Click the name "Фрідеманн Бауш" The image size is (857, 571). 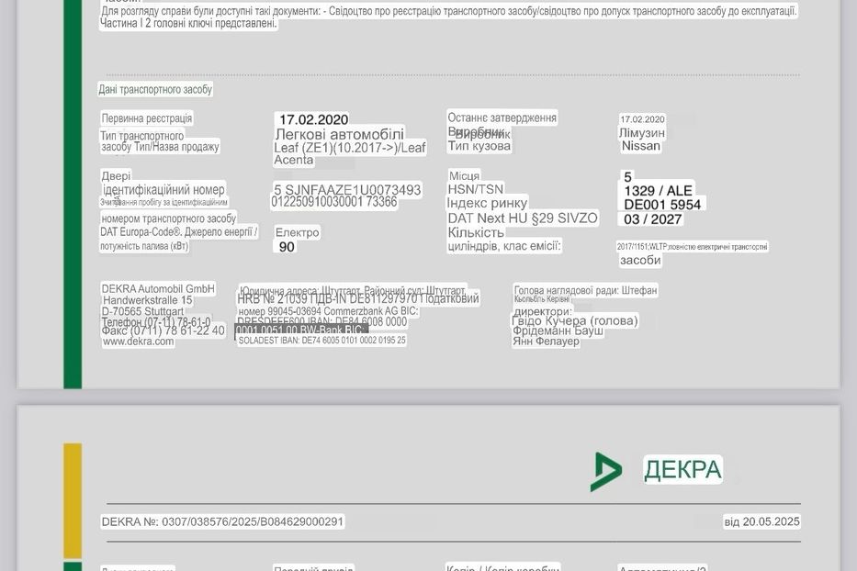coord(558,331)
